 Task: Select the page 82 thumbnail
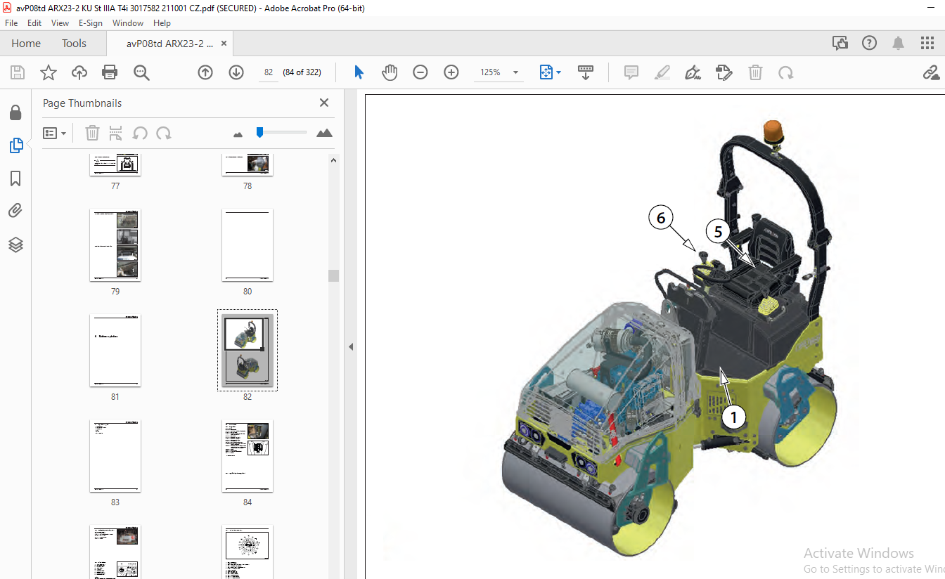click(x=247, y=350)
